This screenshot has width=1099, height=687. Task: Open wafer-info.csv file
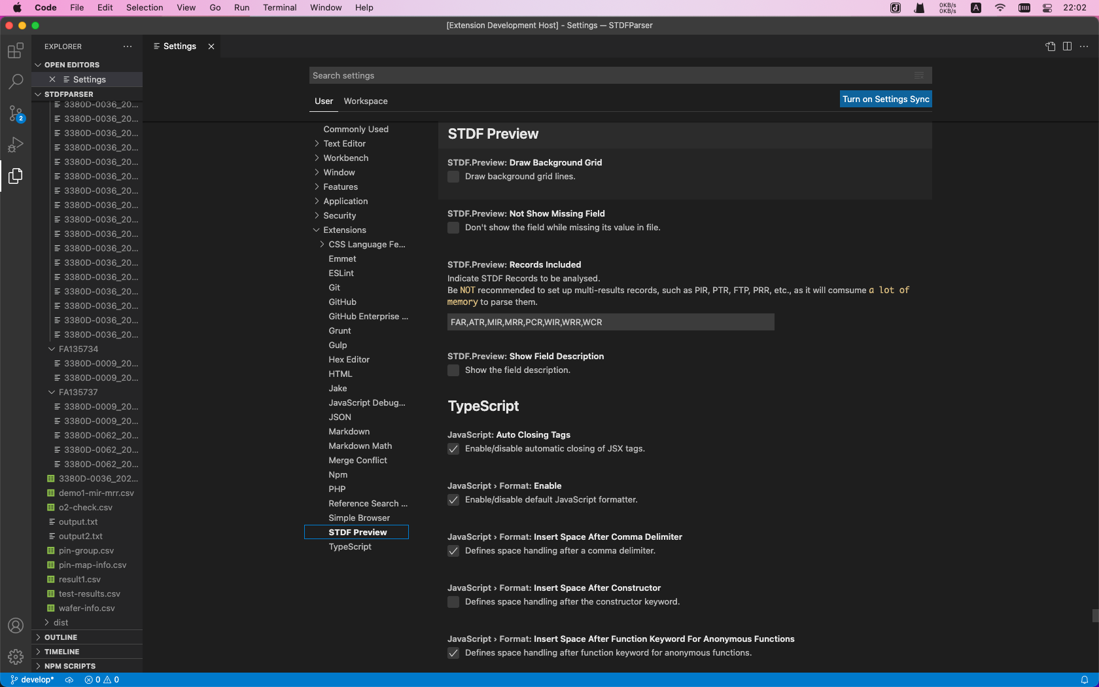(x=87, y=608)
